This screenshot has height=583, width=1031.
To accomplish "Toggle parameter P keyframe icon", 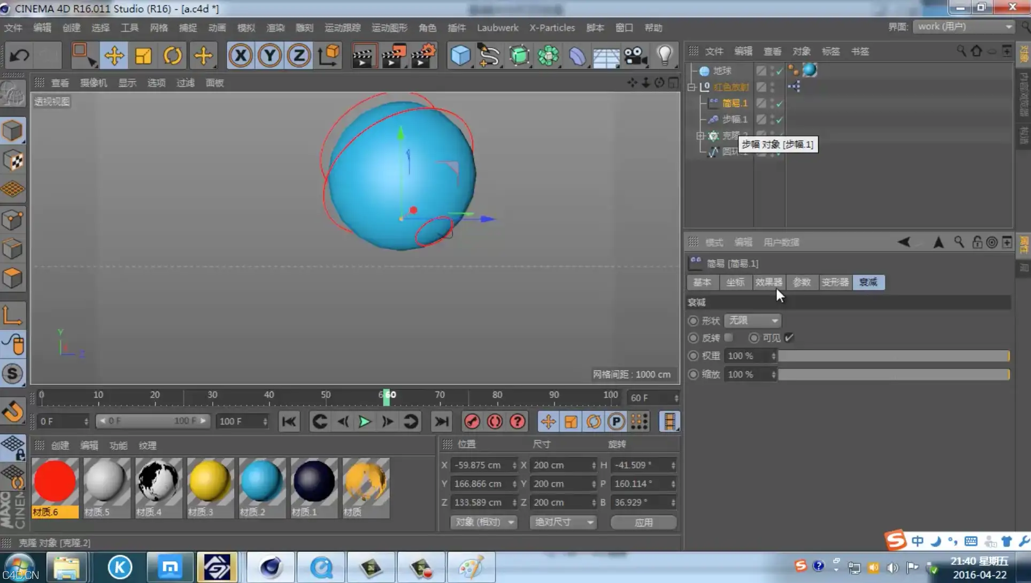I will [616, 421].
